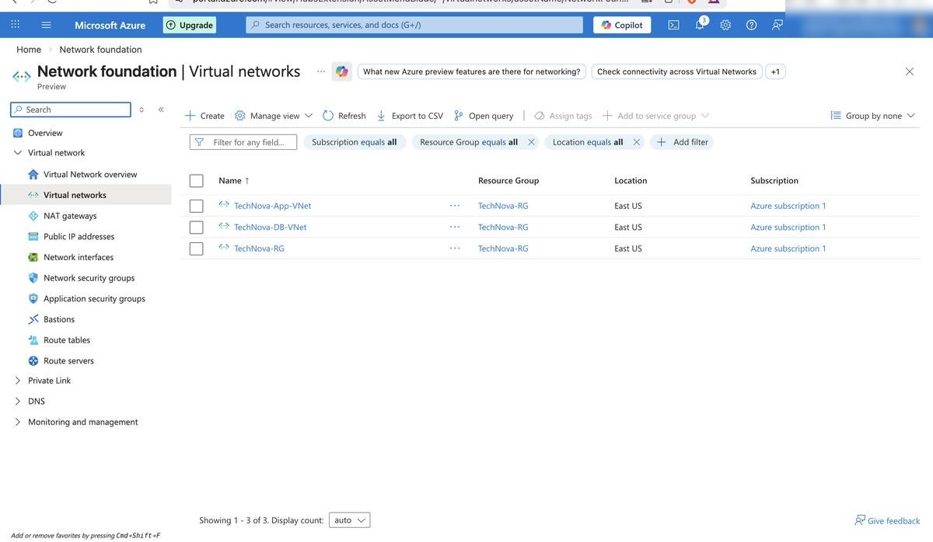This screenshot has height=542, width=933.
Task: Open the header feedback icon
Action: (777, 25)
